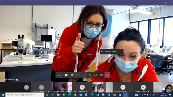
Task: Open Zoom from the taskbar
Action: click(x=103, y=95)
